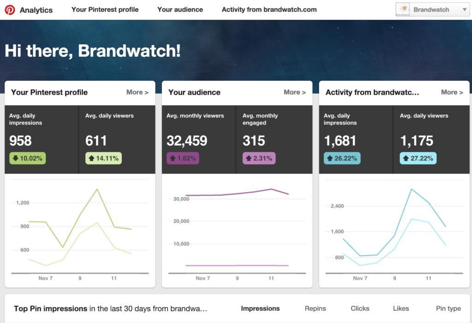472x323 pixels.
Task: Click the 'More >' link on the activity card
Action: pos(452,92)
